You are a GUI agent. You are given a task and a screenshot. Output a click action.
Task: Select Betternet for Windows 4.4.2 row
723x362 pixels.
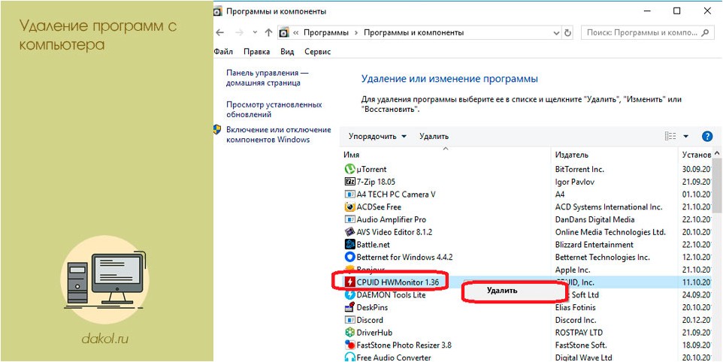pyautogui.click(x=526, y=257)
